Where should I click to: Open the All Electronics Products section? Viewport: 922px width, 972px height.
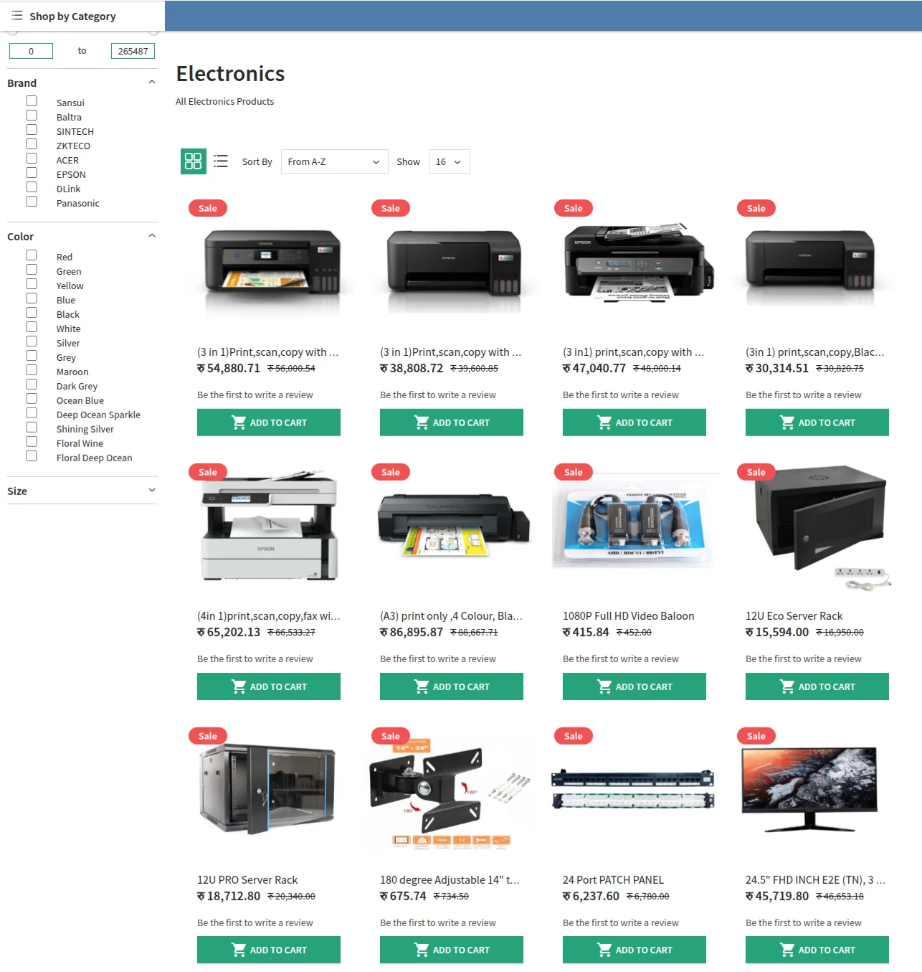(x=224, y=101)
